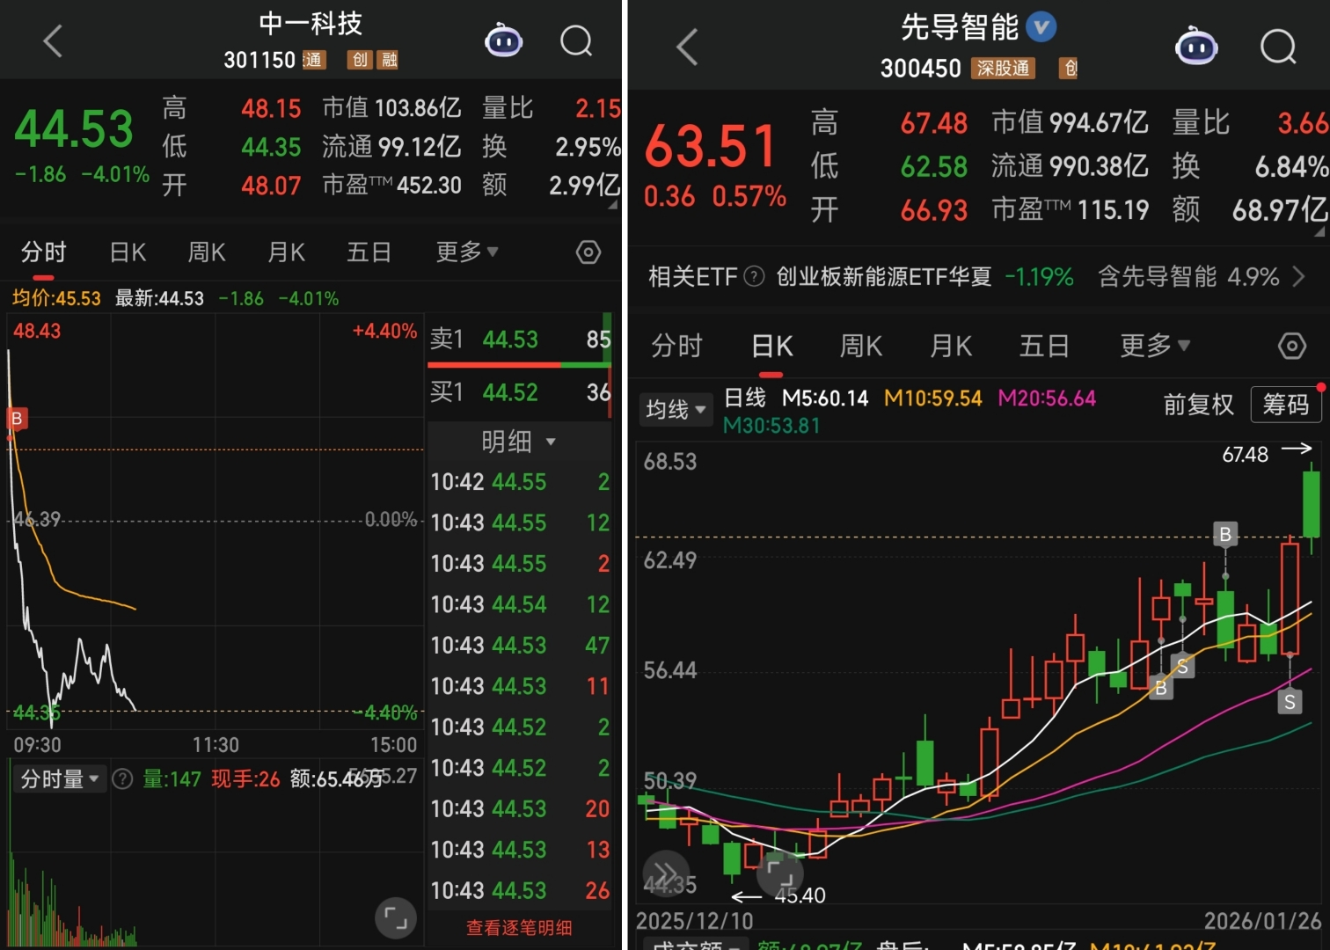This screenshot has height=950, width=1330.
Task: Tap B buy marker near 62.49 dashed line
Action: [x=1225, y=534]
